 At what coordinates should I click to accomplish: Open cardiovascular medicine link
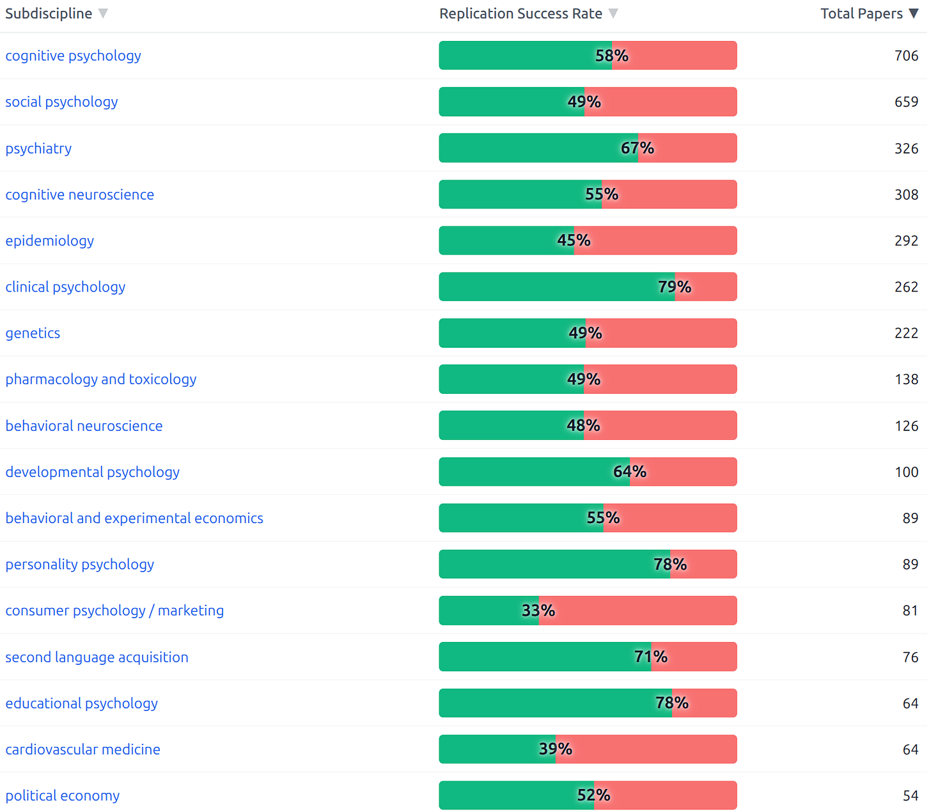point(82,749)
